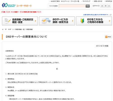Click the arrow on eoサービスの接続・設定方法 banner

pos(73,21)
